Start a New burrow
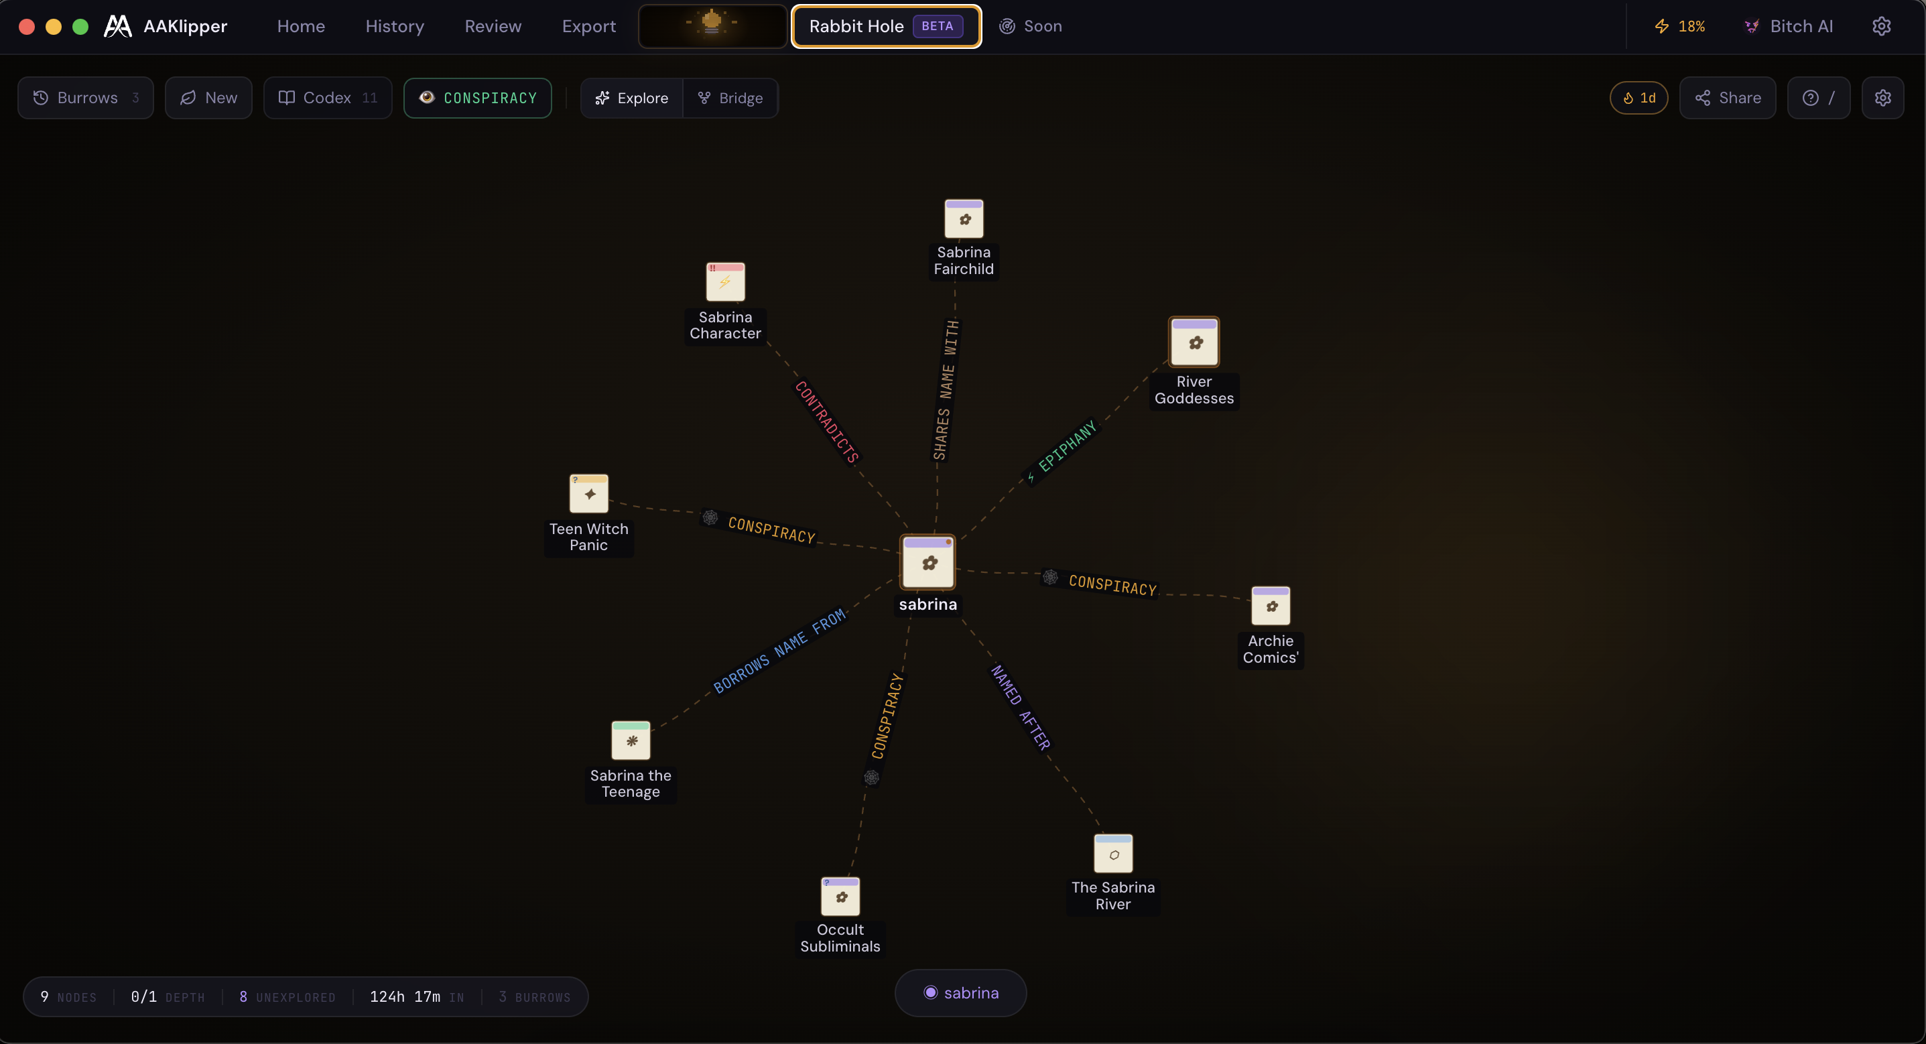The width and height of the screenshot is (1926, 1044). tap(208, 98)
